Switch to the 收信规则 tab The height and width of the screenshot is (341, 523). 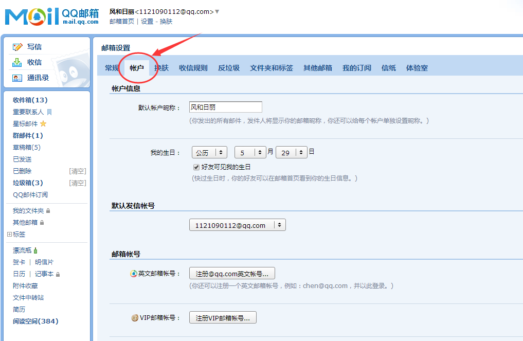[193, 68]
